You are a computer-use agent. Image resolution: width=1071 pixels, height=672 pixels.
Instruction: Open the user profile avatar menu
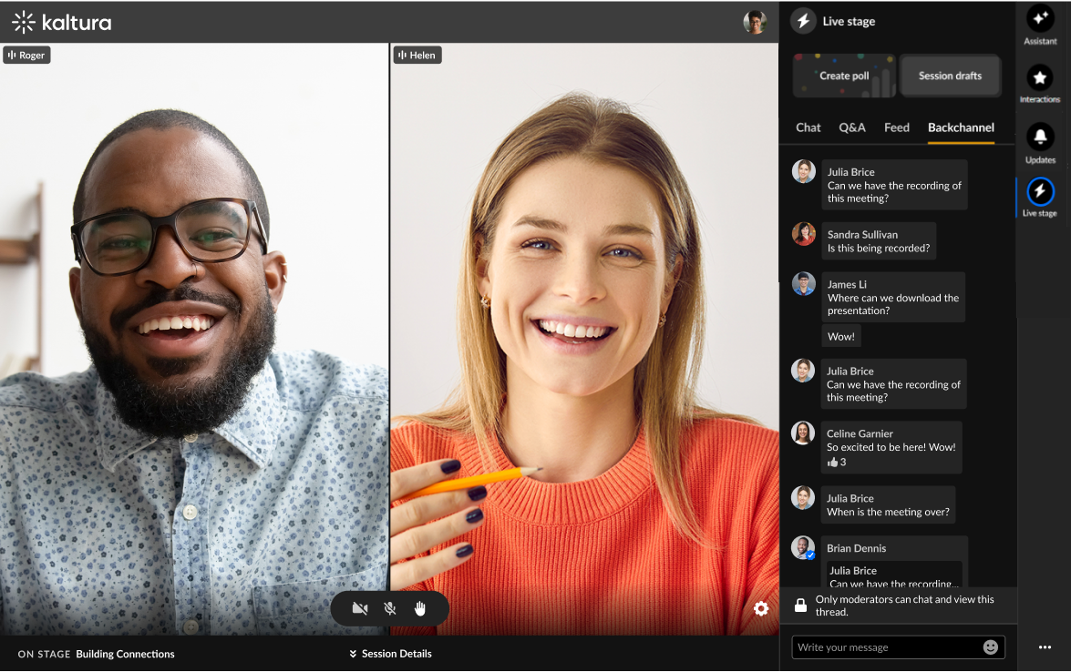[755, 22]
